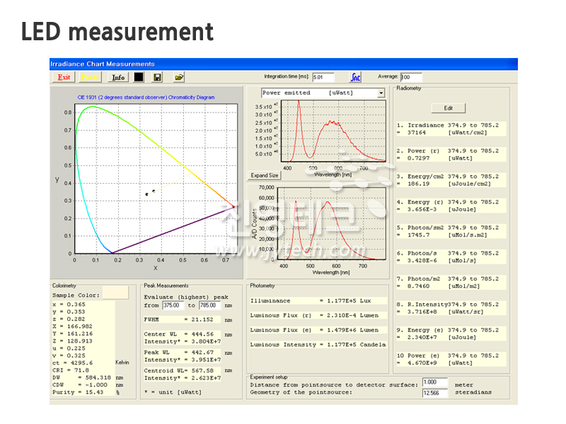This screenshot has width=566, height=424.
Task: Click the Energy (r) value 3.656E-3
Action: click(422, 209)
